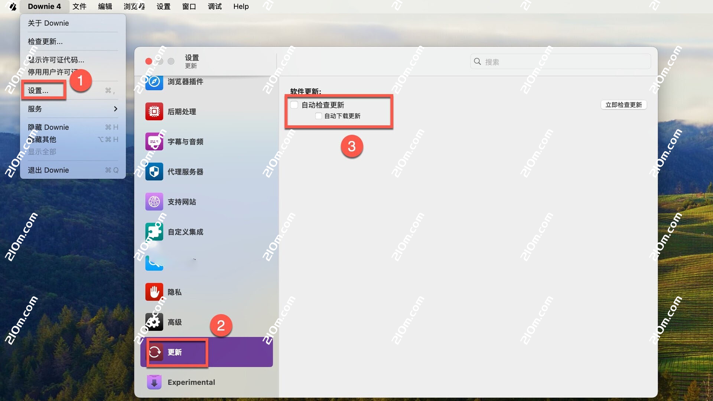Check the 自动下载更新 option
Screen dimensions: 713x401
[318, 116]
